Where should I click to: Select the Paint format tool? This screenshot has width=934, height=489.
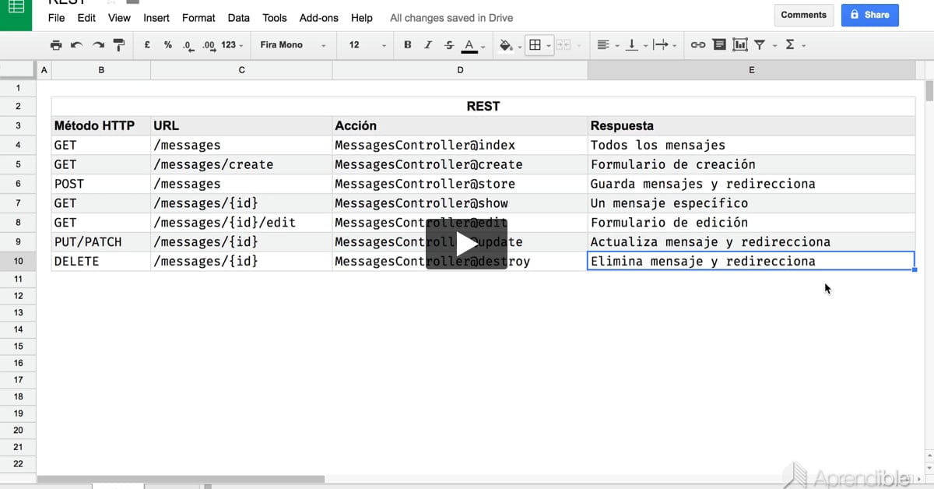pos(119,45)
